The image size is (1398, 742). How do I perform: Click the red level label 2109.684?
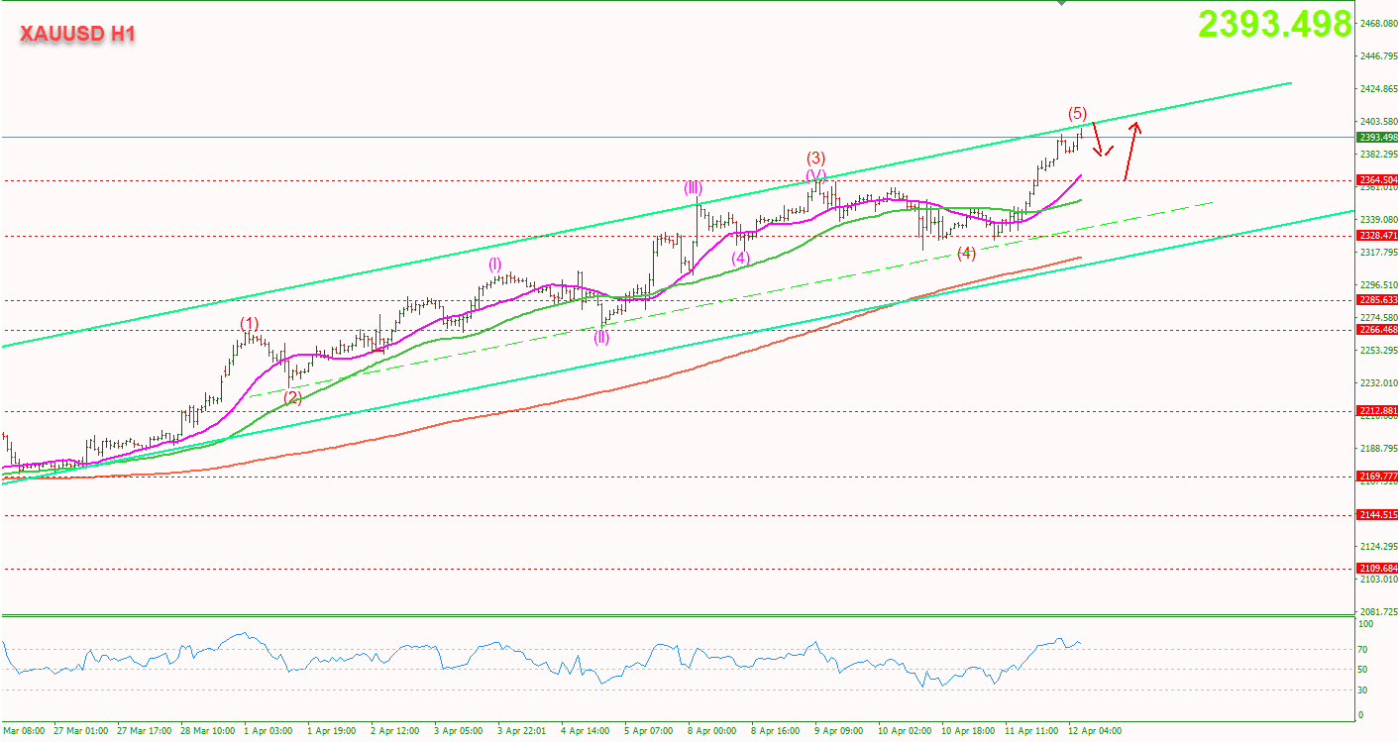[x=1376, y=569]
